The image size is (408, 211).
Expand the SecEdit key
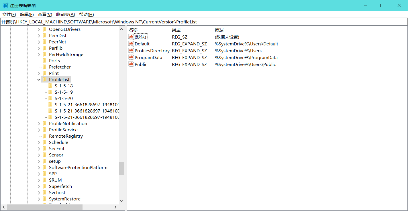[x=39, y=148]
